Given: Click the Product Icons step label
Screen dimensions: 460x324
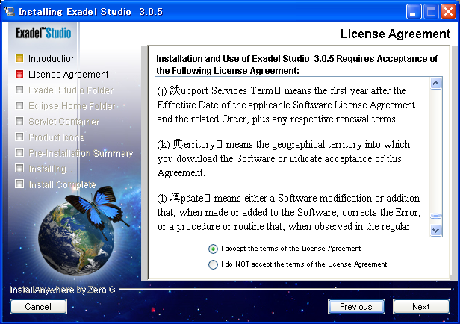Looking at the screenshot, I should point(57,137).
